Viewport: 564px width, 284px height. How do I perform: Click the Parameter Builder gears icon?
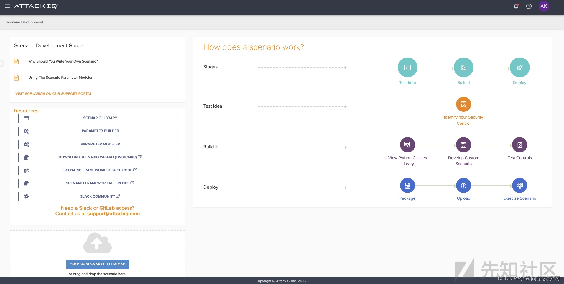tap(27, 131)
